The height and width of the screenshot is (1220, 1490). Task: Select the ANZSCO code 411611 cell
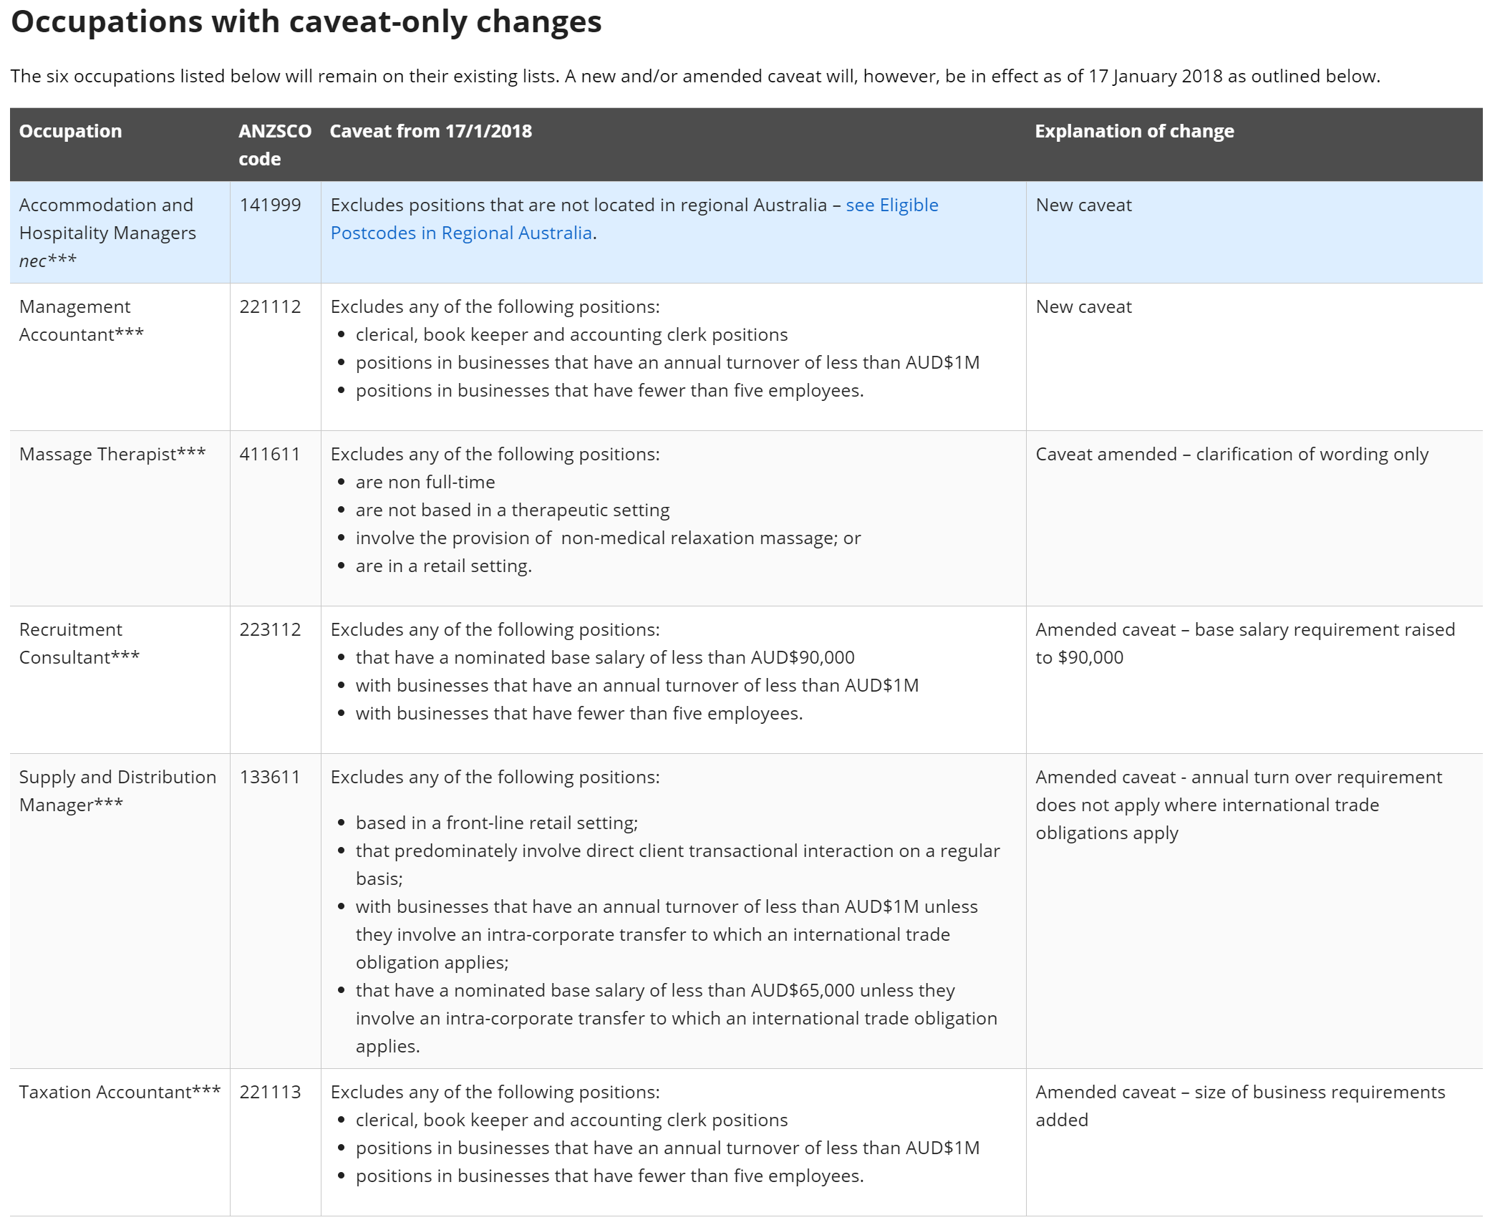270,455
